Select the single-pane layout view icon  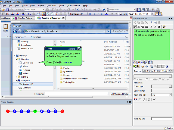tap(139, 10)
